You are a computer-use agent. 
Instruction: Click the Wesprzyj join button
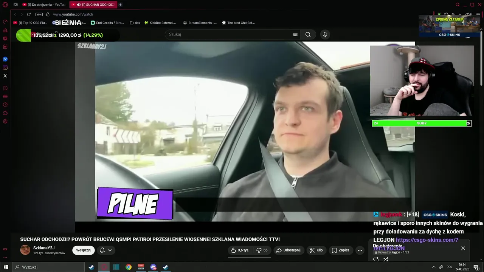[83, 250]
